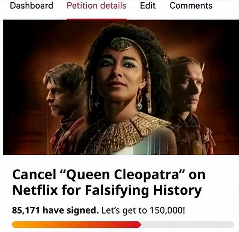
Task: Select the Petition details tab
Action: click(97, 6)
